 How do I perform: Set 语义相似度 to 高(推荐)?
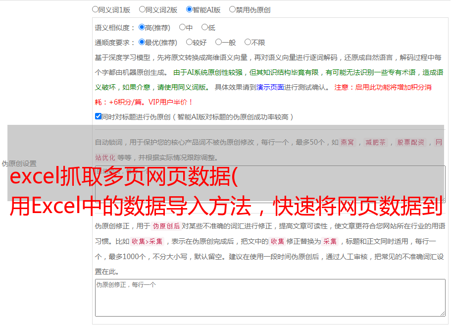click(142, 27)
